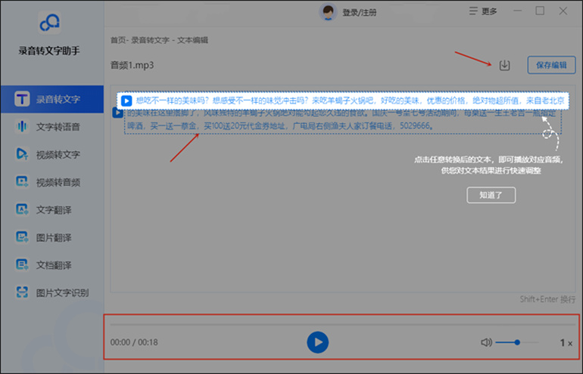Click the 首页 breadcrumb

pos(118,40)
